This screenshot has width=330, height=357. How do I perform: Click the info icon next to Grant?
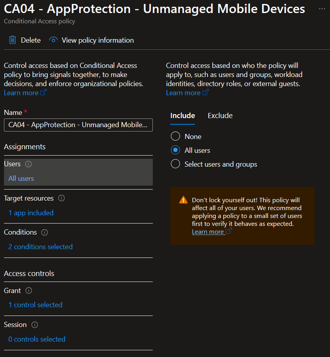click(x=29, y=291)
